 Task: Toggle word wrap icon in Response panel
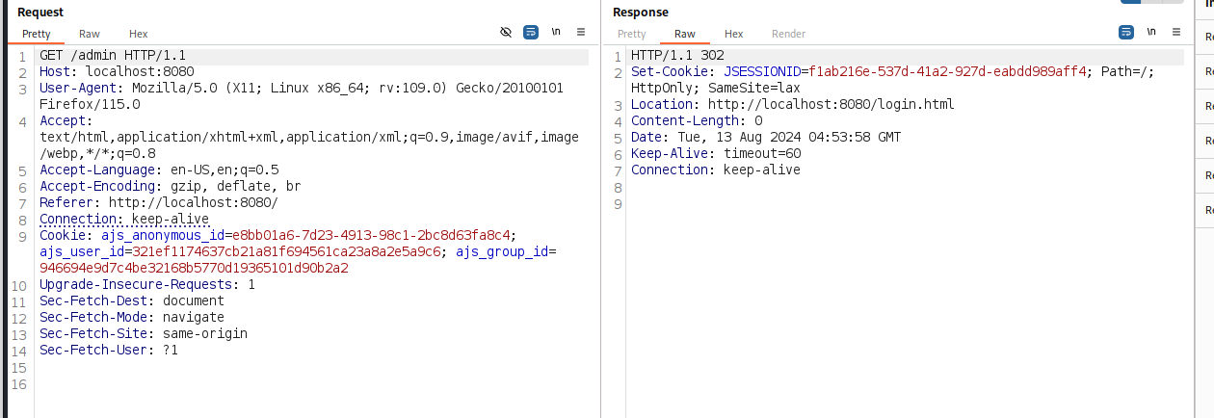click(x=1126, y=32)
